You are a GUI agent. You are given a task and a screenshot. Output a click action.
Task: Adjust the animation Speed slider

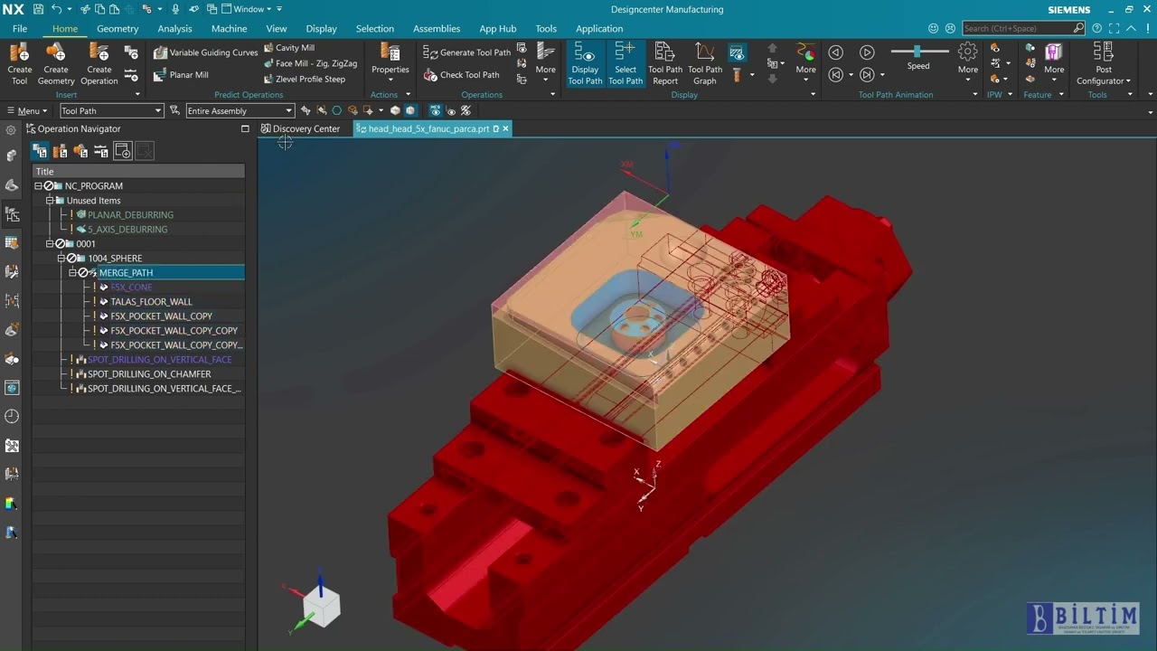click(x=917, y=52)
